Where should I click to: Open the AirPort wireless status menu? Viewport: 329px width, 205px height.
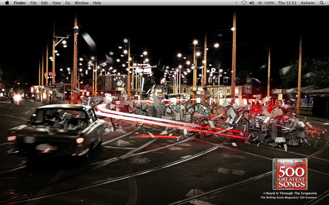(244, 3)
